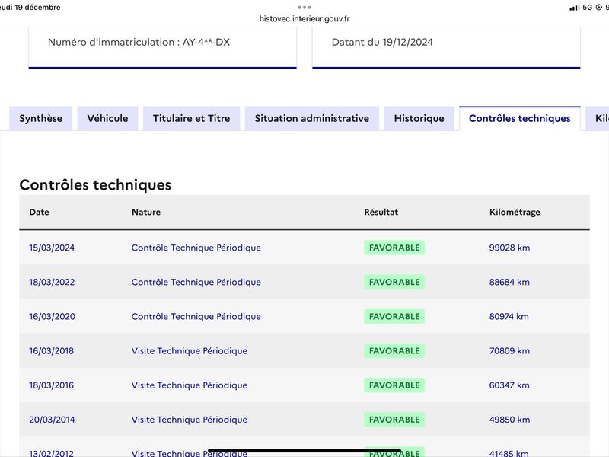Go to the Historique tab
609x457 pixels.
pyautogui.click(x=419, y=118)
